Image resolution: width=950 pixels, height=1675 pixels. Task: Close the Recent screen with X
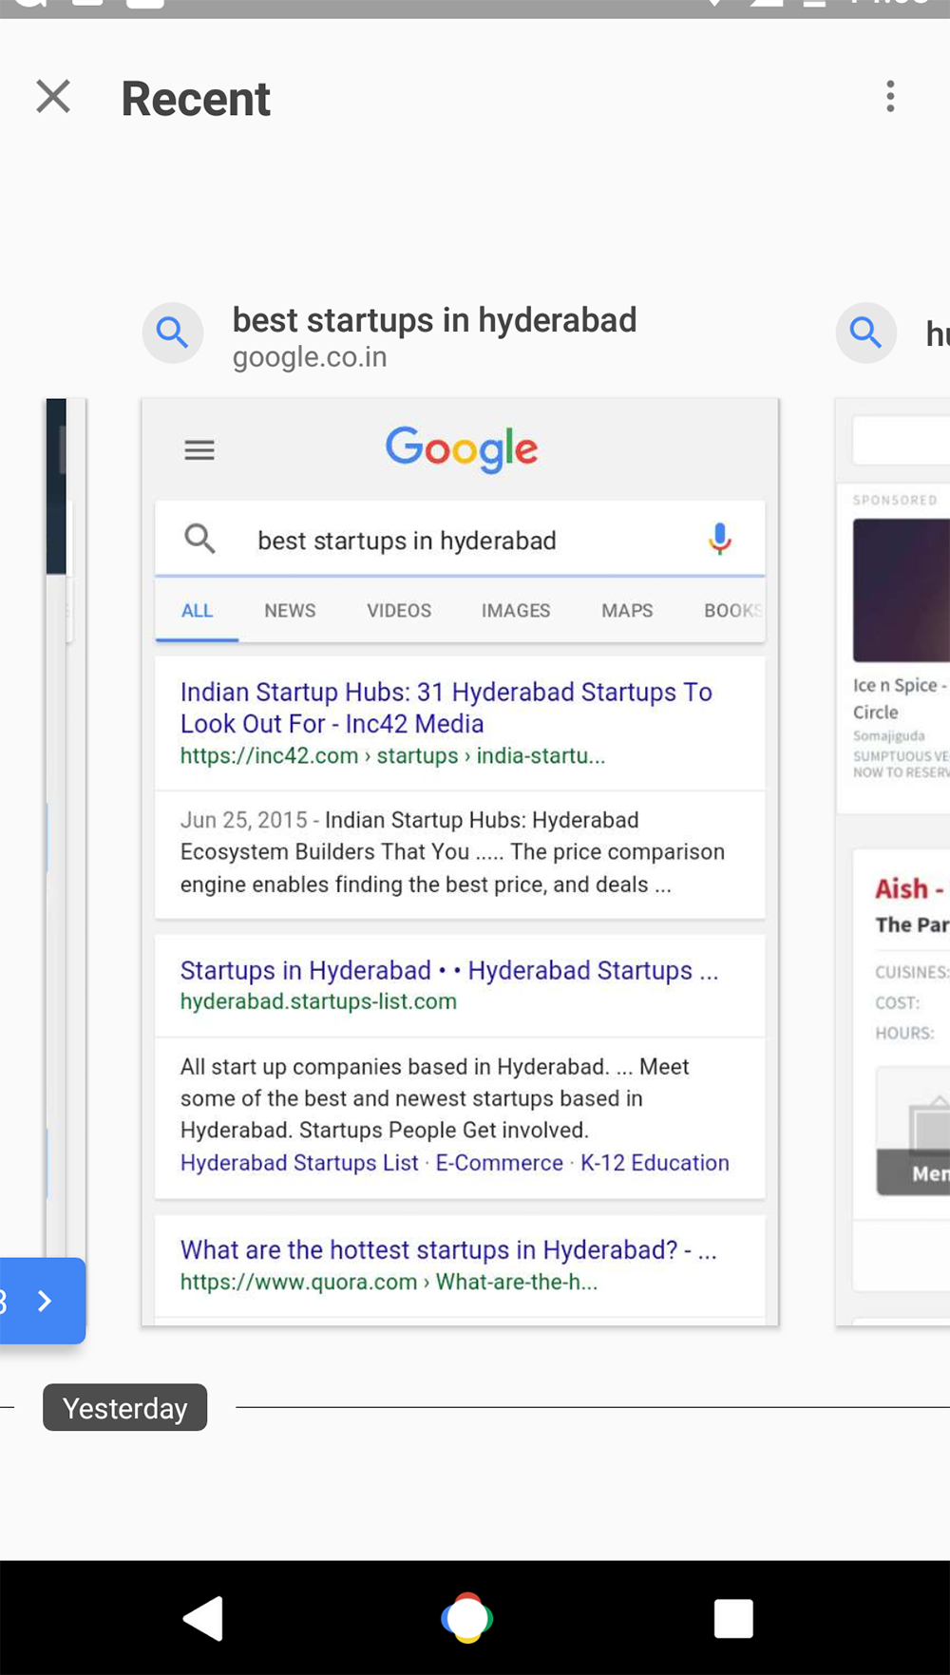coord(53,97)
